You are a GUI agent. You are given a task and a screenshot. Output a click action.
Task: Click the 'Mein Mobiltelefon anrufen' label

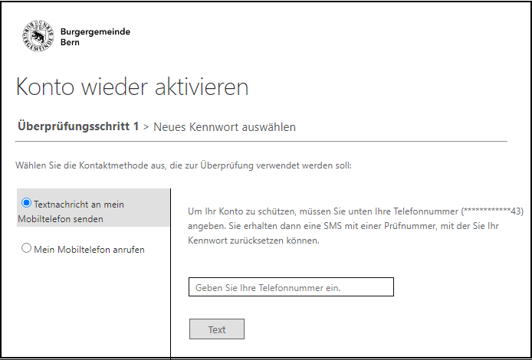[x=89, y=249]
